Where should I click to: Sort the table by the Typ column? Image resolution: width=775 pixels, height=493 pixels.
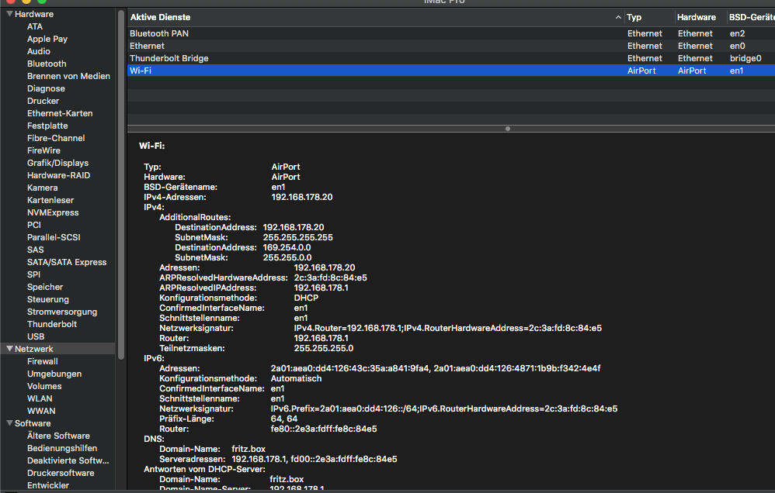tap(648, 17)
